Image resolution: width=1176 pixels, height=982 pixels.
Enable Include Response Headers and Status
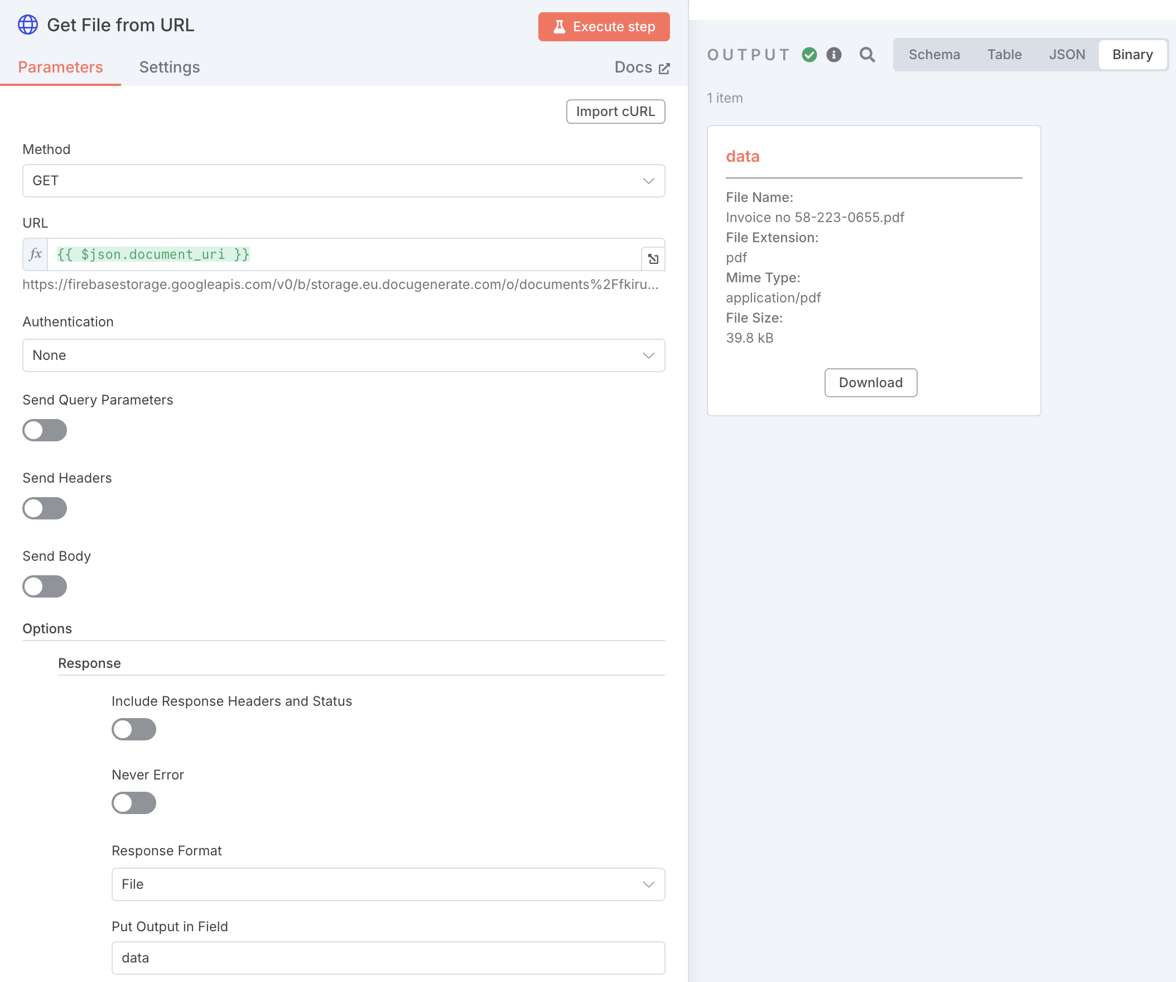(x=134, y=729)
